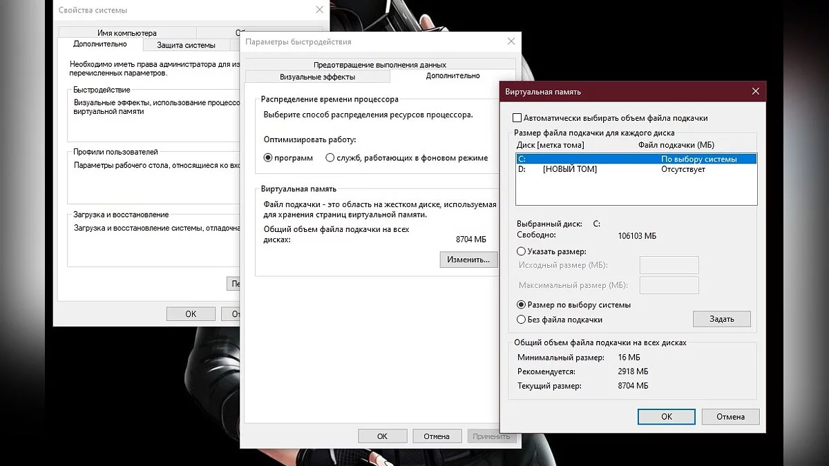Choose Размер по выбору системы option
This screenshot has height=466, width=829.
[522, 304]
